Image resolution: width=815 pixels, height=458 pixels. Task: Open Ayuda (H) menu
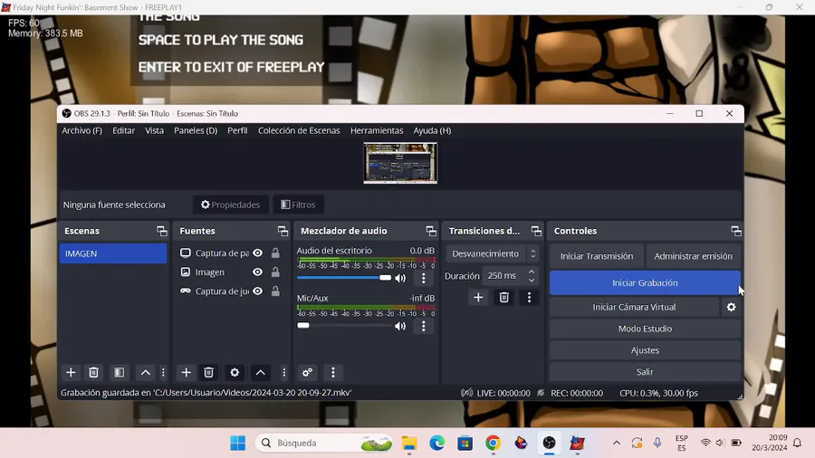[433, 131]
